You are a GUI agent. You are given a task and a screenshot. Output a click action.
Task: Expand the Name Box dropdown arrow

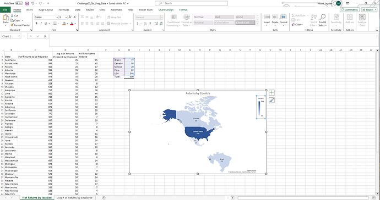(19, 36)
